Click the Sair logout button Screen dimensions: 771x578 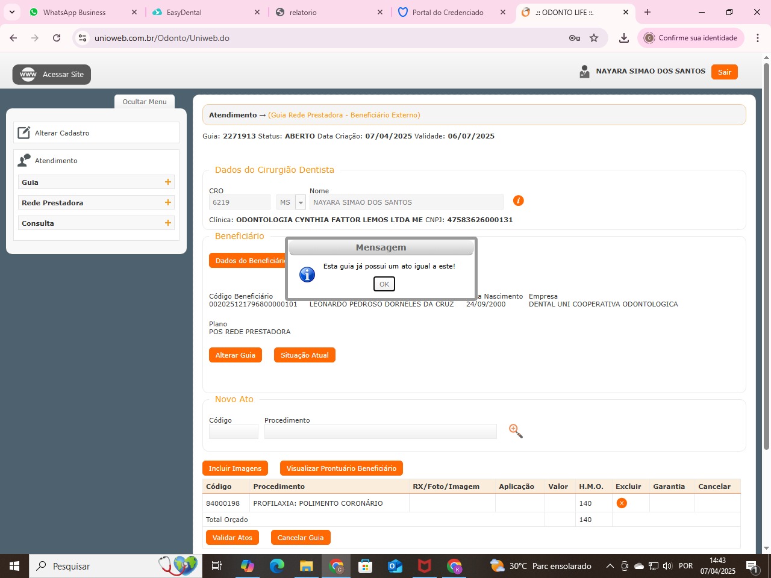click(x=724, y=72)
